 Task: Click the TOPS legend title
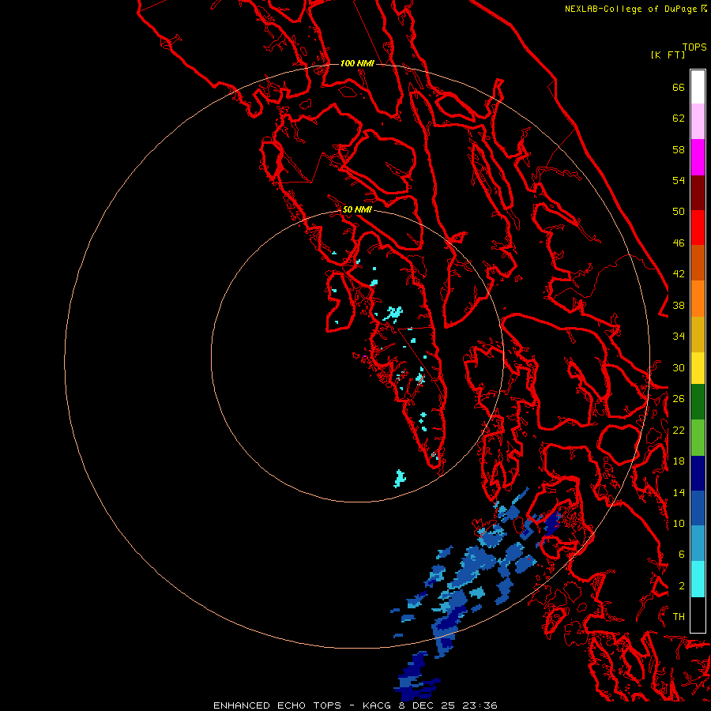(694, 47)
